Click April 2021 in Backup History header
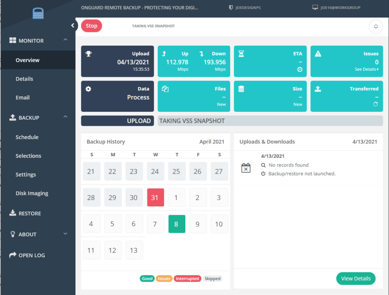This screenshot has height=295, width=389. pos(212,142)
